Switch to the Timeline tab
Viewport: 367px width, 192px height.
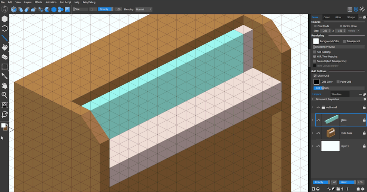point(336,94)
